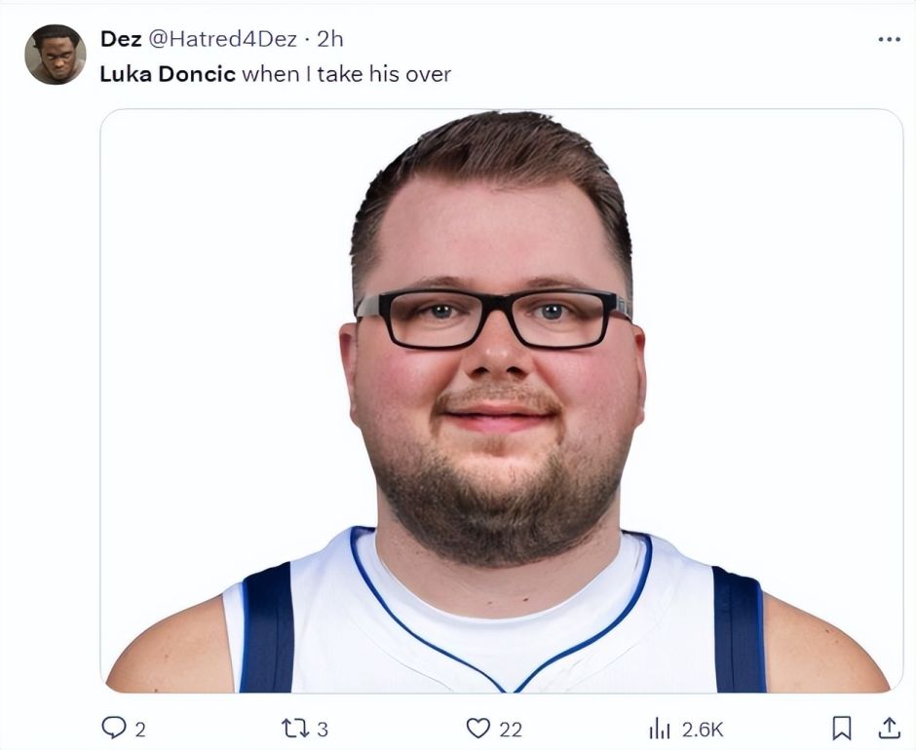Click the retweet arrows icon
The width and height of the screenshot is (916, 750).
[294, 729]
